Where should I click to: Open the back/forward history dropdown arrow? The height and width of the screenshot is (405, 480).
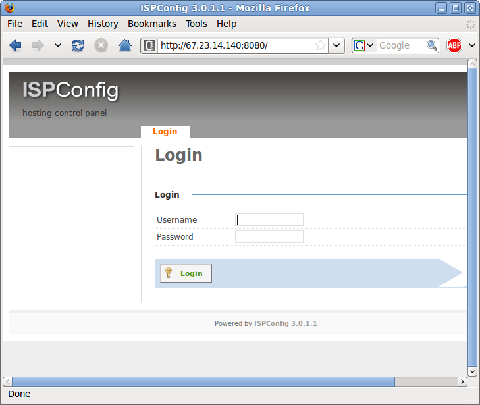[57, 45]
